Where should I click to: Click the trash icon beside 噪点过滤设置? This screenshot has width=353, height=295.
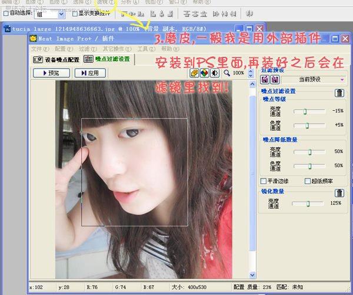tap(339, 93)
